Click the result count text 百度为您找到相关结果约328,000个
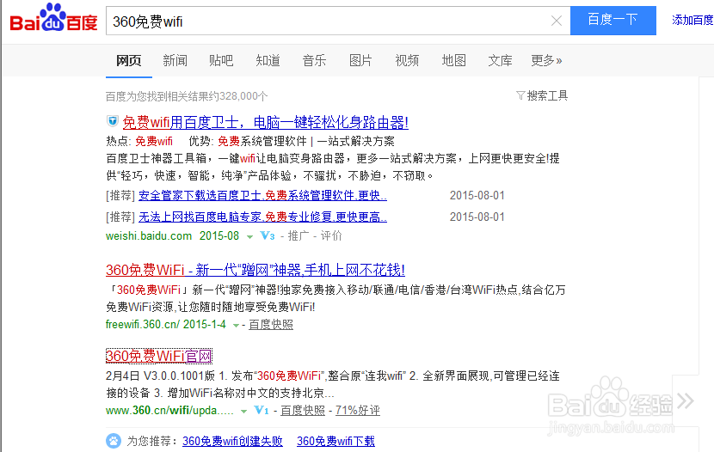 [x=187, y=96]
